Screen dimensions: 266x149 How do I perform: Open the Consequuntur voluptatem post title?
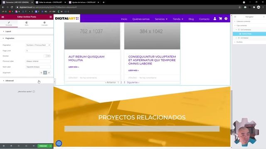pyautogui.click(x=152, y=60)
